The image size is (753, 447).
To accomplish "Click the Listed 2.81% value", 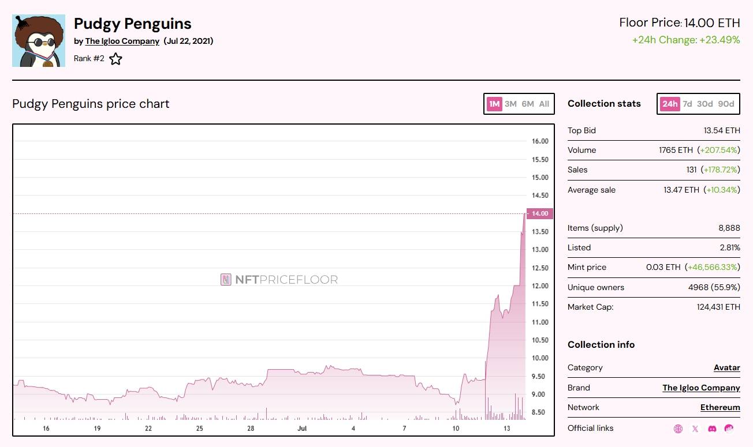I will (729, 248).
